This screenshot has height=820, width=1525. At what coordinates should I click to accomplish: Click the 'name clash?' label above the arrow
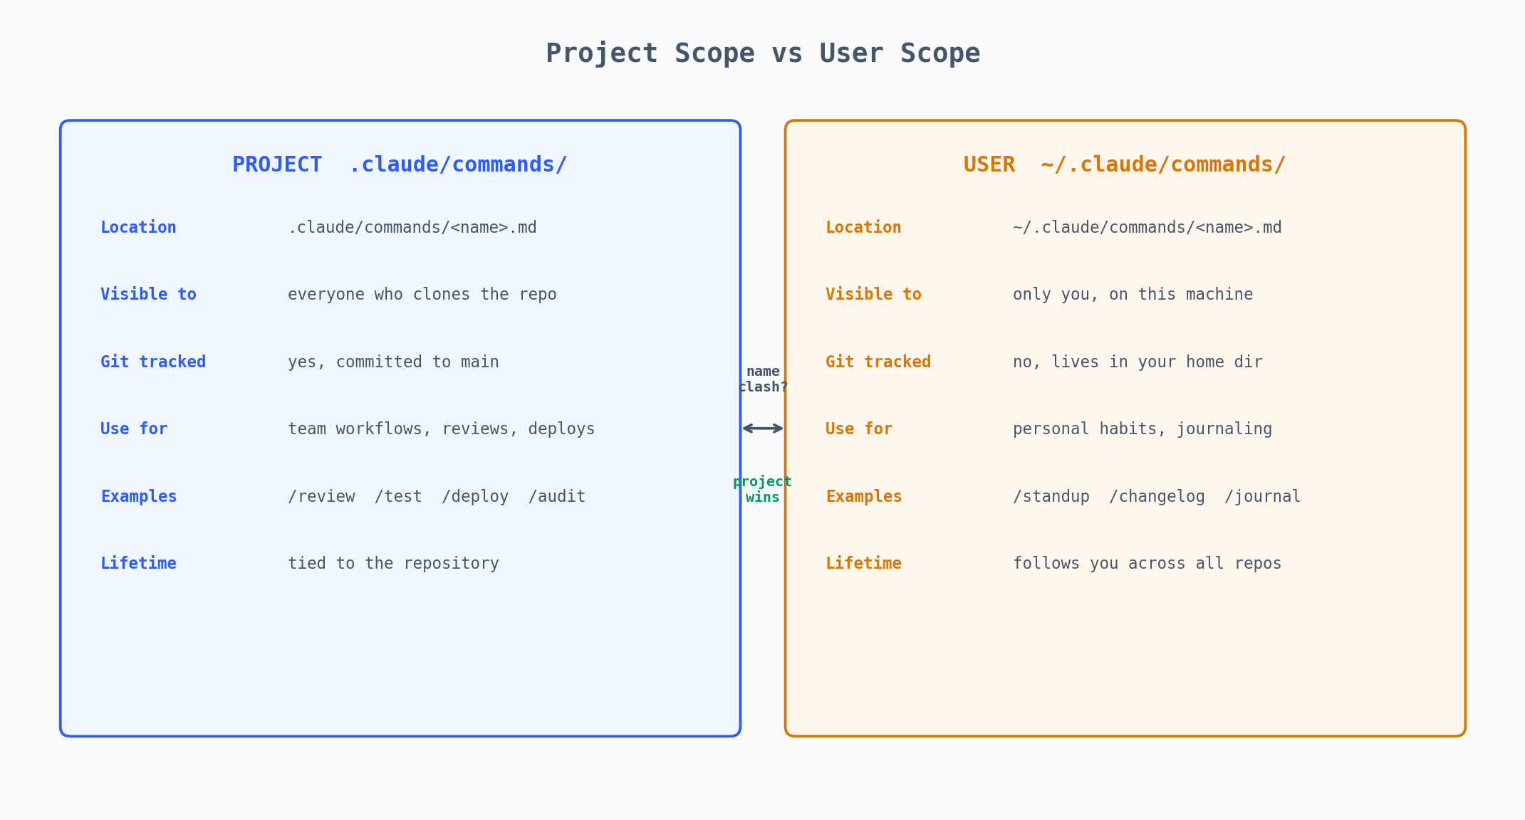[763, 379]
